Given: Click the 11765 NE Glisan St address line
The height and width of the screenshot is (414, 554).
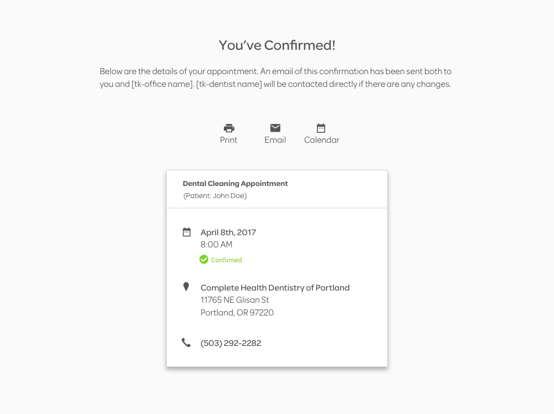Looking at the screenshot, I should (x=234, y=300).
